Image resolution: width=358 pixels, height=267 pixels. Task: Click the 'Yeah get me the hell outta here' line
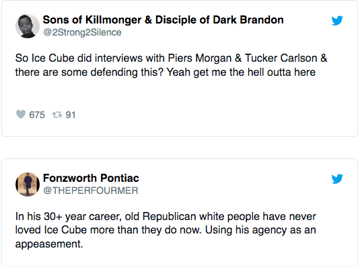coord(241,72)
